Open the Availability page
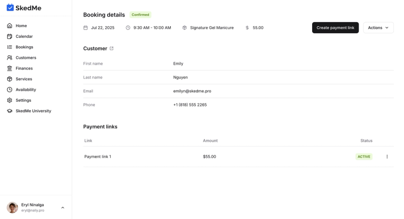Viewport: 404px width, 219px height. [x=26, y=90]
